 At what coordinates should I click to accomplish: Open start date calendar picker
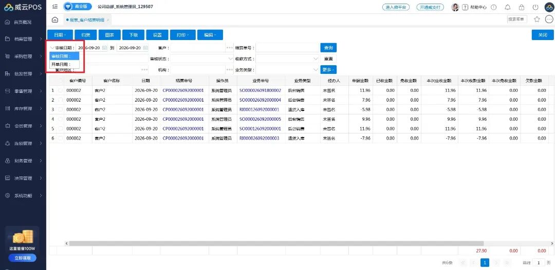tap(104, 48)
